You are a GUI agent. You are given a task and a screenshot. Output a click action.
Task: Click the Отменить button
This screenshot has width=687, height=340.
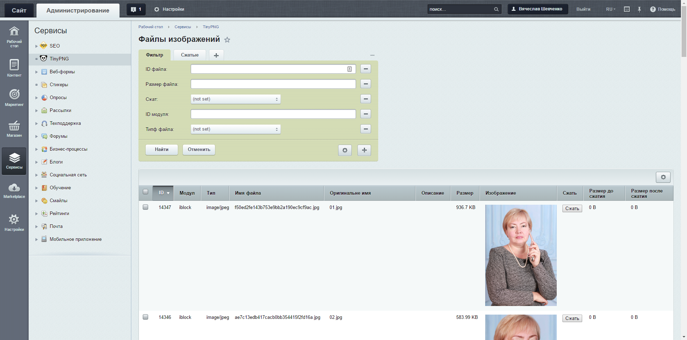tap(199, 150)
